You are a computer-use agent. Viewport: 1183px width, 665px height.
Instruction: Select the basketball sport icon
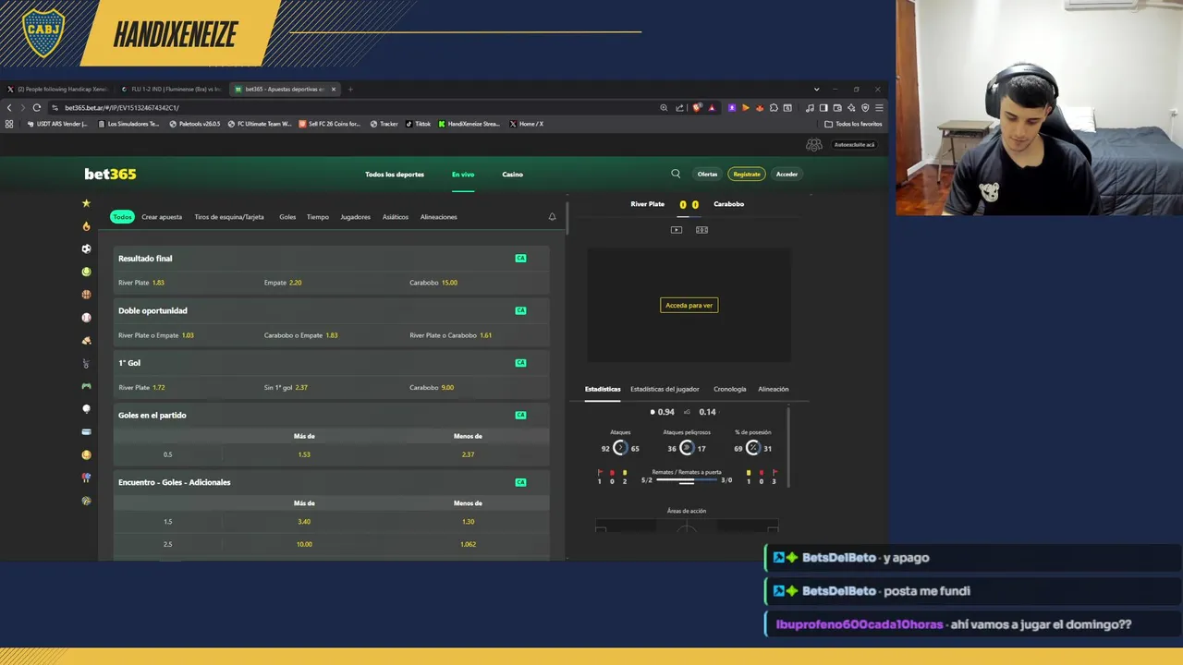86,295
